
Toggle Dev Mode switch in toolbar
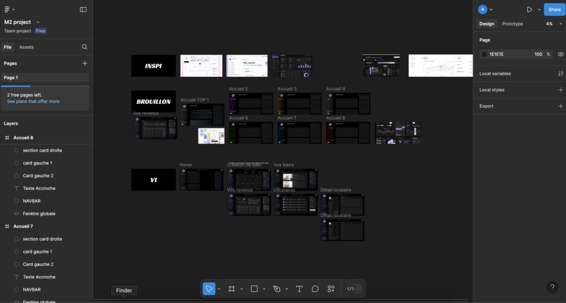coord(353,289)
